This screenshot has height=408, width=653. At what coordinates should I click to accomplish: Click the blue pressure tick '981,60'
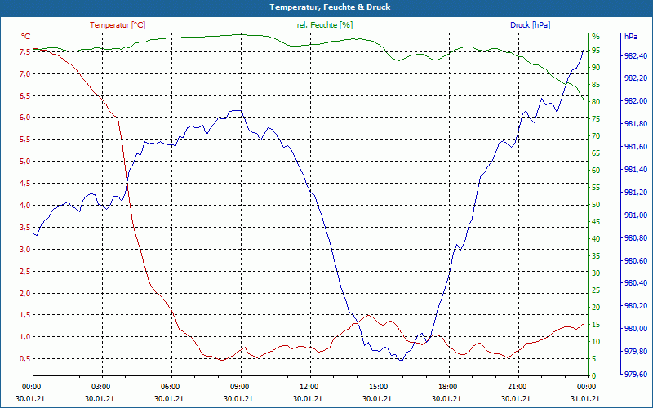pyautogui.click(x=636, y=147)
